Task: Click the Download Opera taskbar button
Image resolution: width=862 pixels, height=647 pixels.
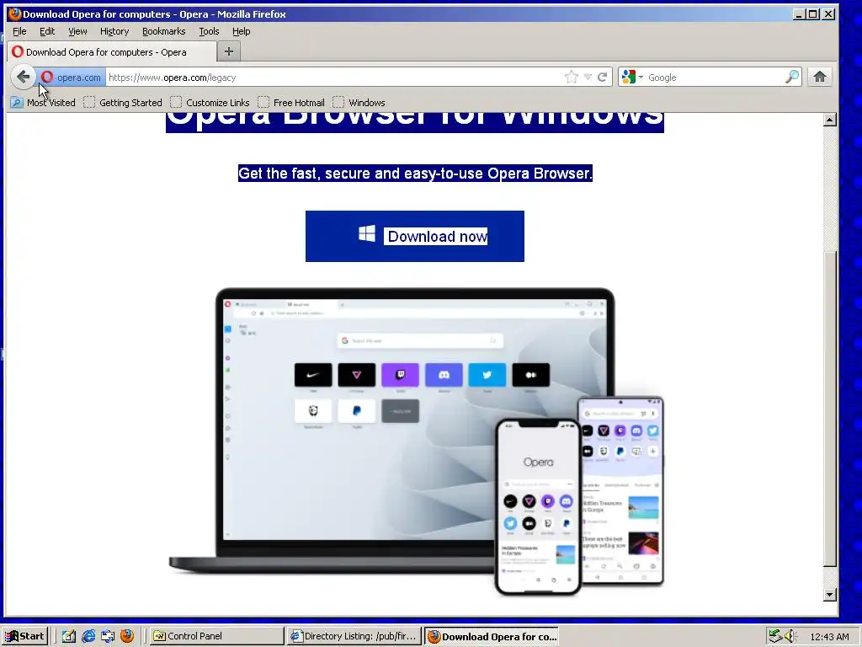Action: coord(492,636)
